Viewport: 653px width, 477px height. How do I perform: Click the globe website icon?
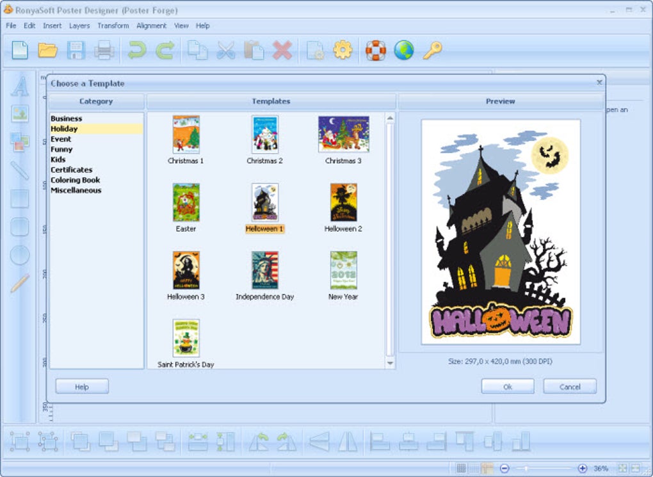(404, 51)
